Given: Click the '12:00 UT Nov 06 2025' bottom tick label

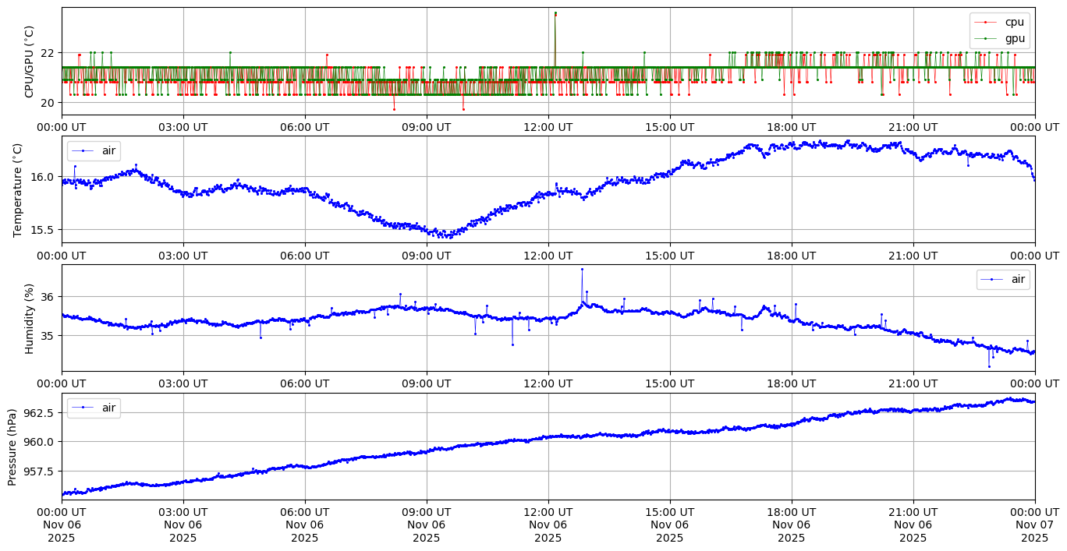Looking at the screenshot, I should point(548,525).
